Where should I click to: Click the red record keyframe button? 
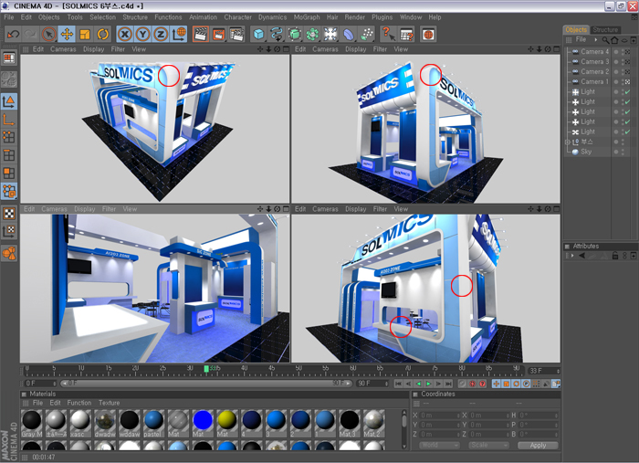[x=472, y=384]
